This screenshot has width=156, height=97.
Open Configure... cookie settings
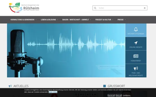tap(127, 95)
